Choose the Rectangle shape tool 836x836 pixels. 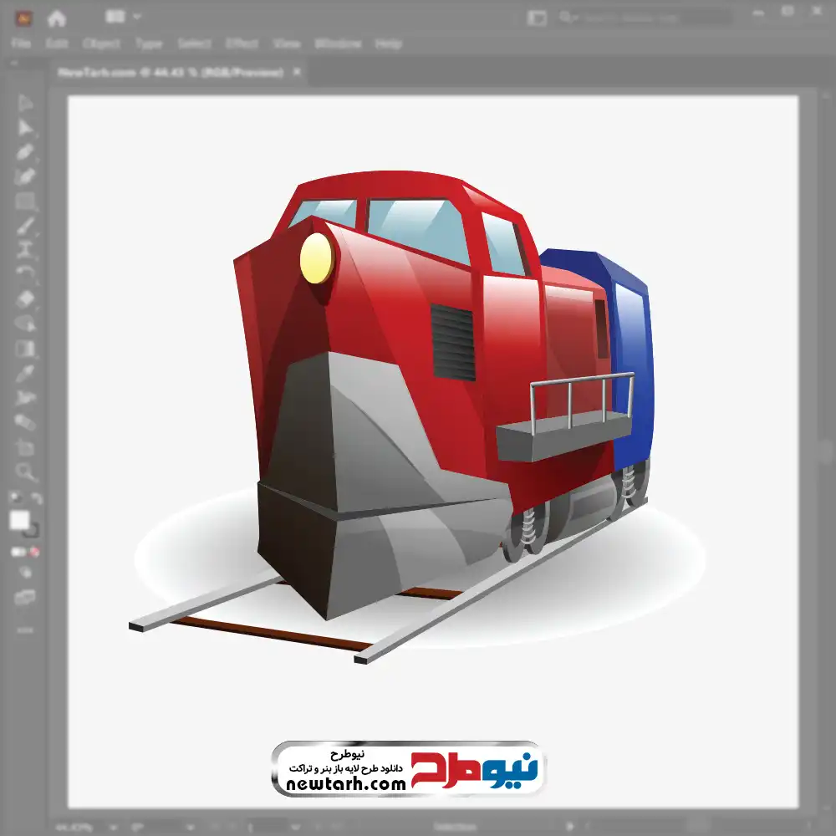25,201
